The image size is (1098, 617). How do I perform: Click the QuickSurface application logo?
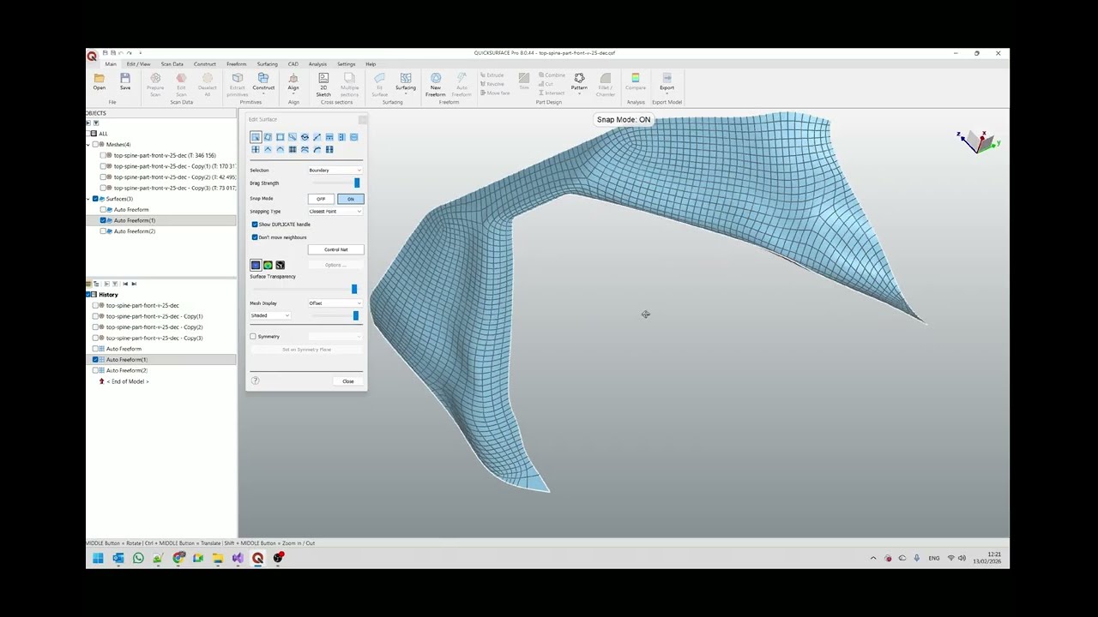point(92,56)
